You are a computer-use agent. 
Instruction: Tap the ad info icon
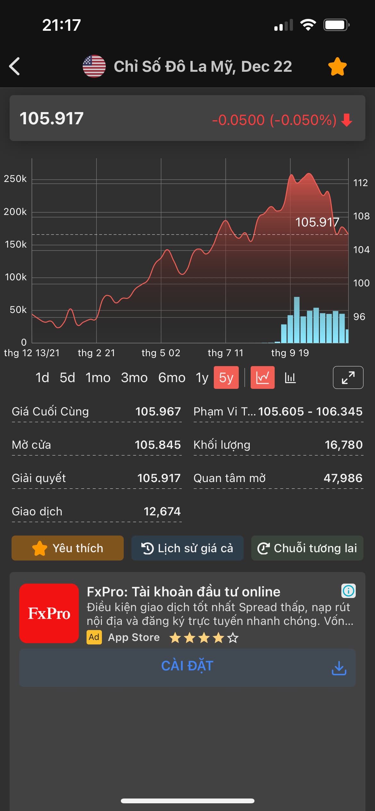coord(348,591)
